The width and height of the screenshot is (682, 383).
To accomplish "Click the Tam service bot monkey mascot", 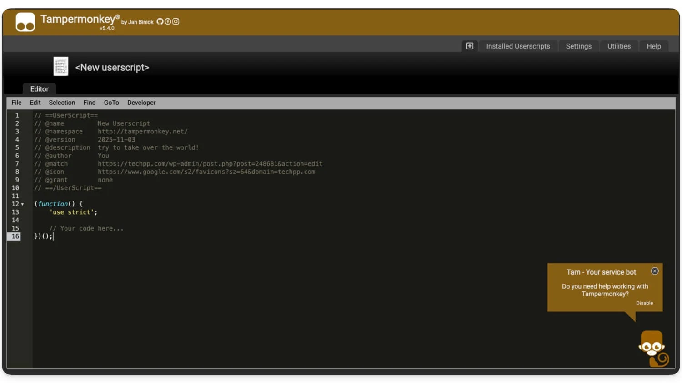I will pyautogui.click(x=652, y=349).
